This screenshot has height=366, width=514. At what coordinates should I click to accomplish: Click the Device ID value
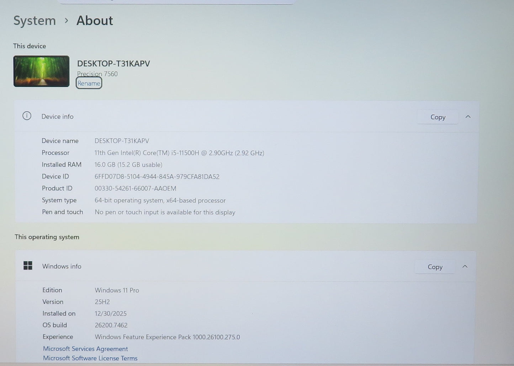pyautogui.click(x=157, y=177)
